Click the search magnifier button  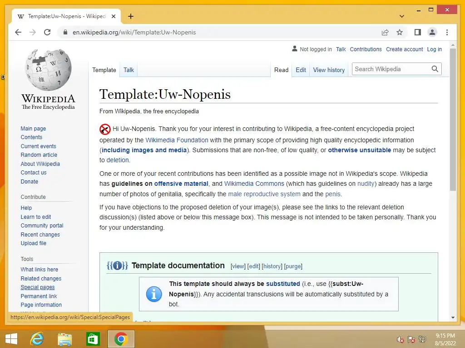435,69
